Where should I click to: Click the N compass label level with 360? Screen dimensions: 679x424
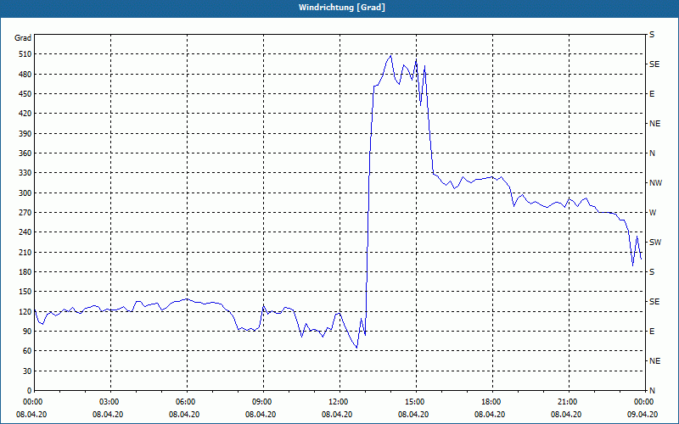point(652,153)
